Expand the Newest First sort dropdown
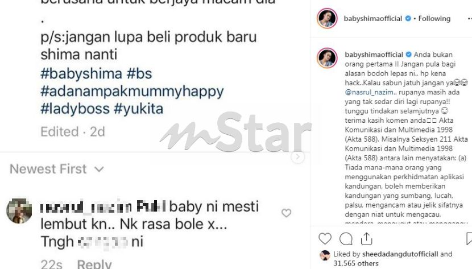Image resolution: width=472 pixels, height=269 pixels. tap(57, 169)
